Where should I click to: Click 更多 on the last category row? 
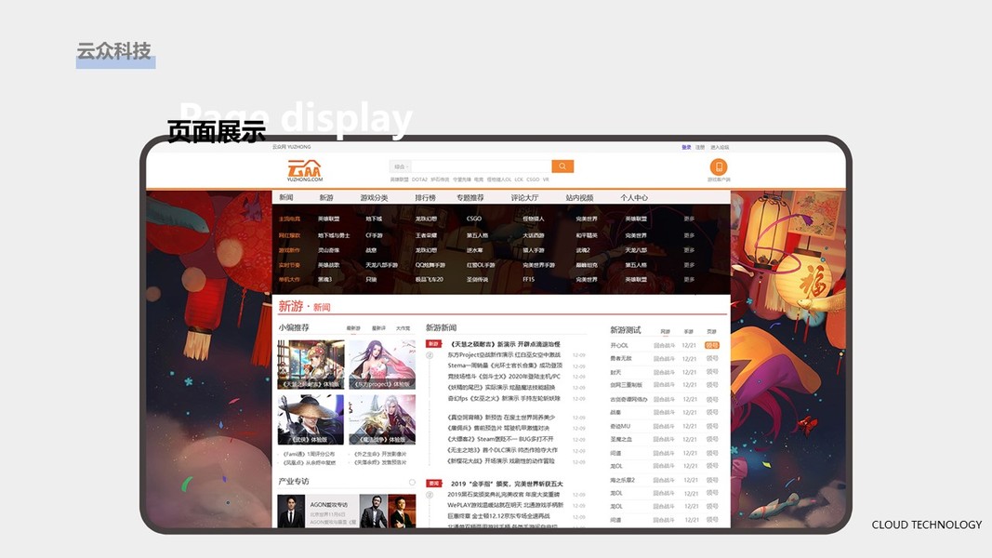(x=689, y=279)
